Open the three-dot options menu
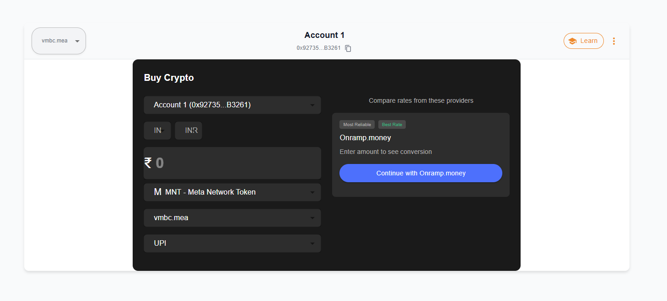This screenshot has width=667, height=301. [614, 41]
